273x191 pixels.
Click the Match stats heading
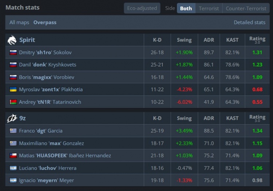tap(23, 8)
